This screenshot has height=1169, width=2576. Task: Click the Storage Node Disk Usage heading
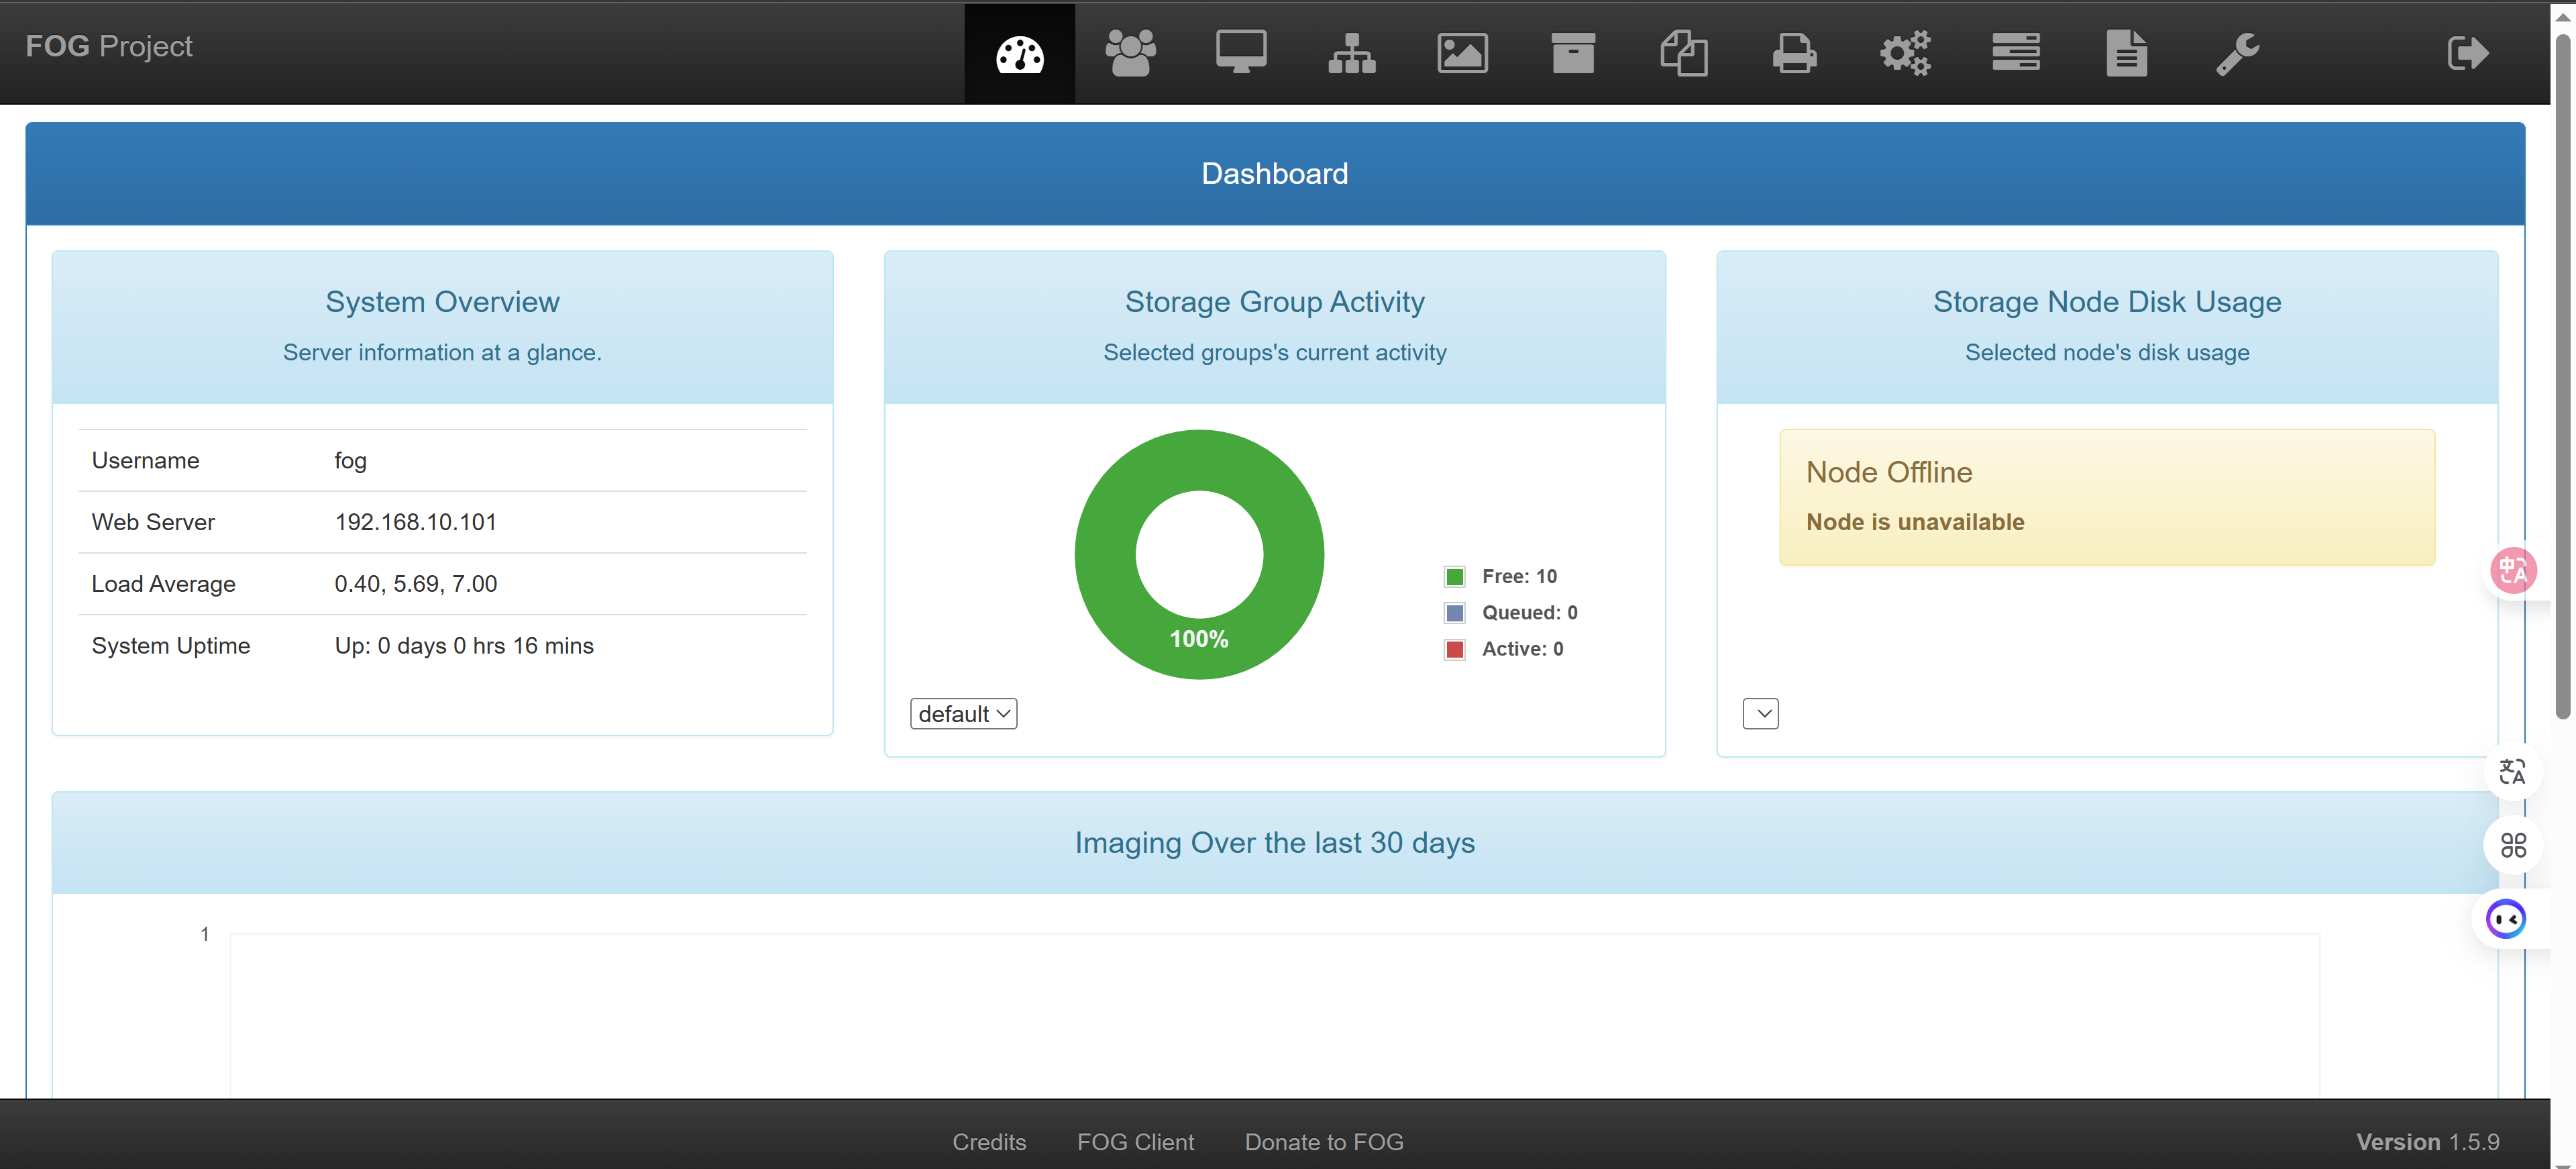(x=2107, y=302)
